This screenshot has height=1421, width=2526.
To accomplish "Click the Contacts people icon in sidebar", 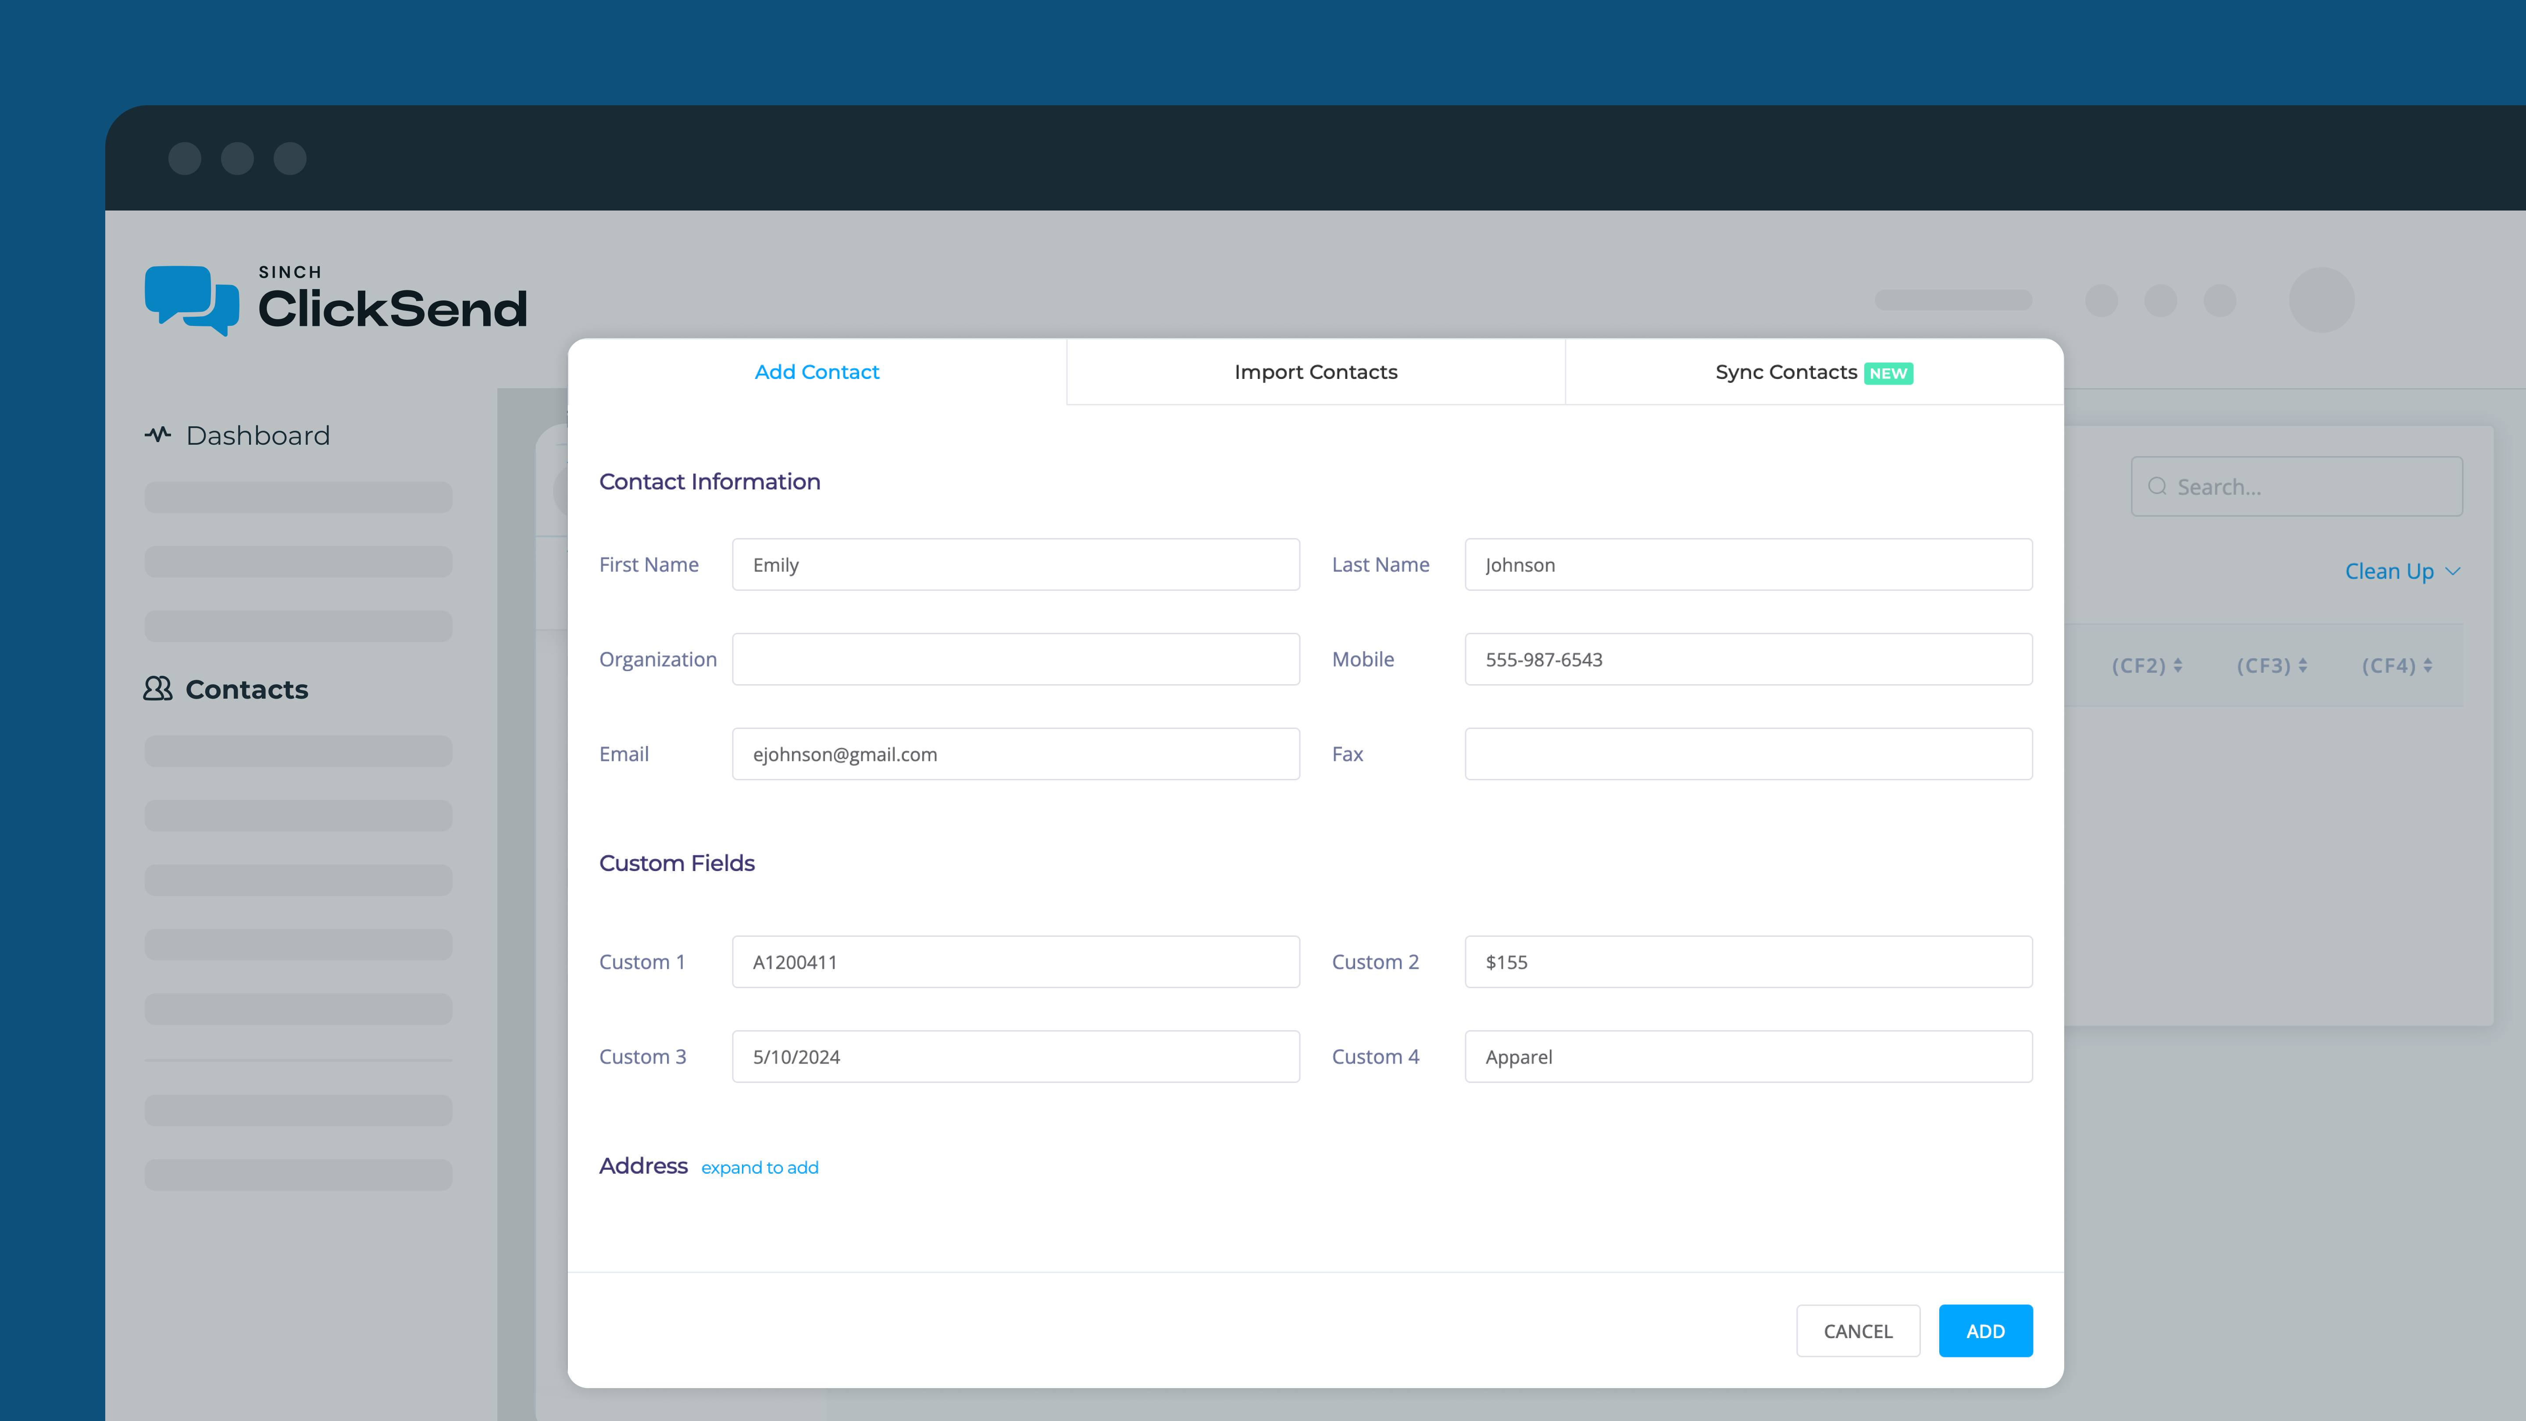I will click(157, 689).
